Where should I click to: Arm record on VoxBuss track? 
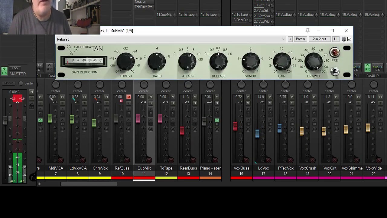click(x=246, y=160)
